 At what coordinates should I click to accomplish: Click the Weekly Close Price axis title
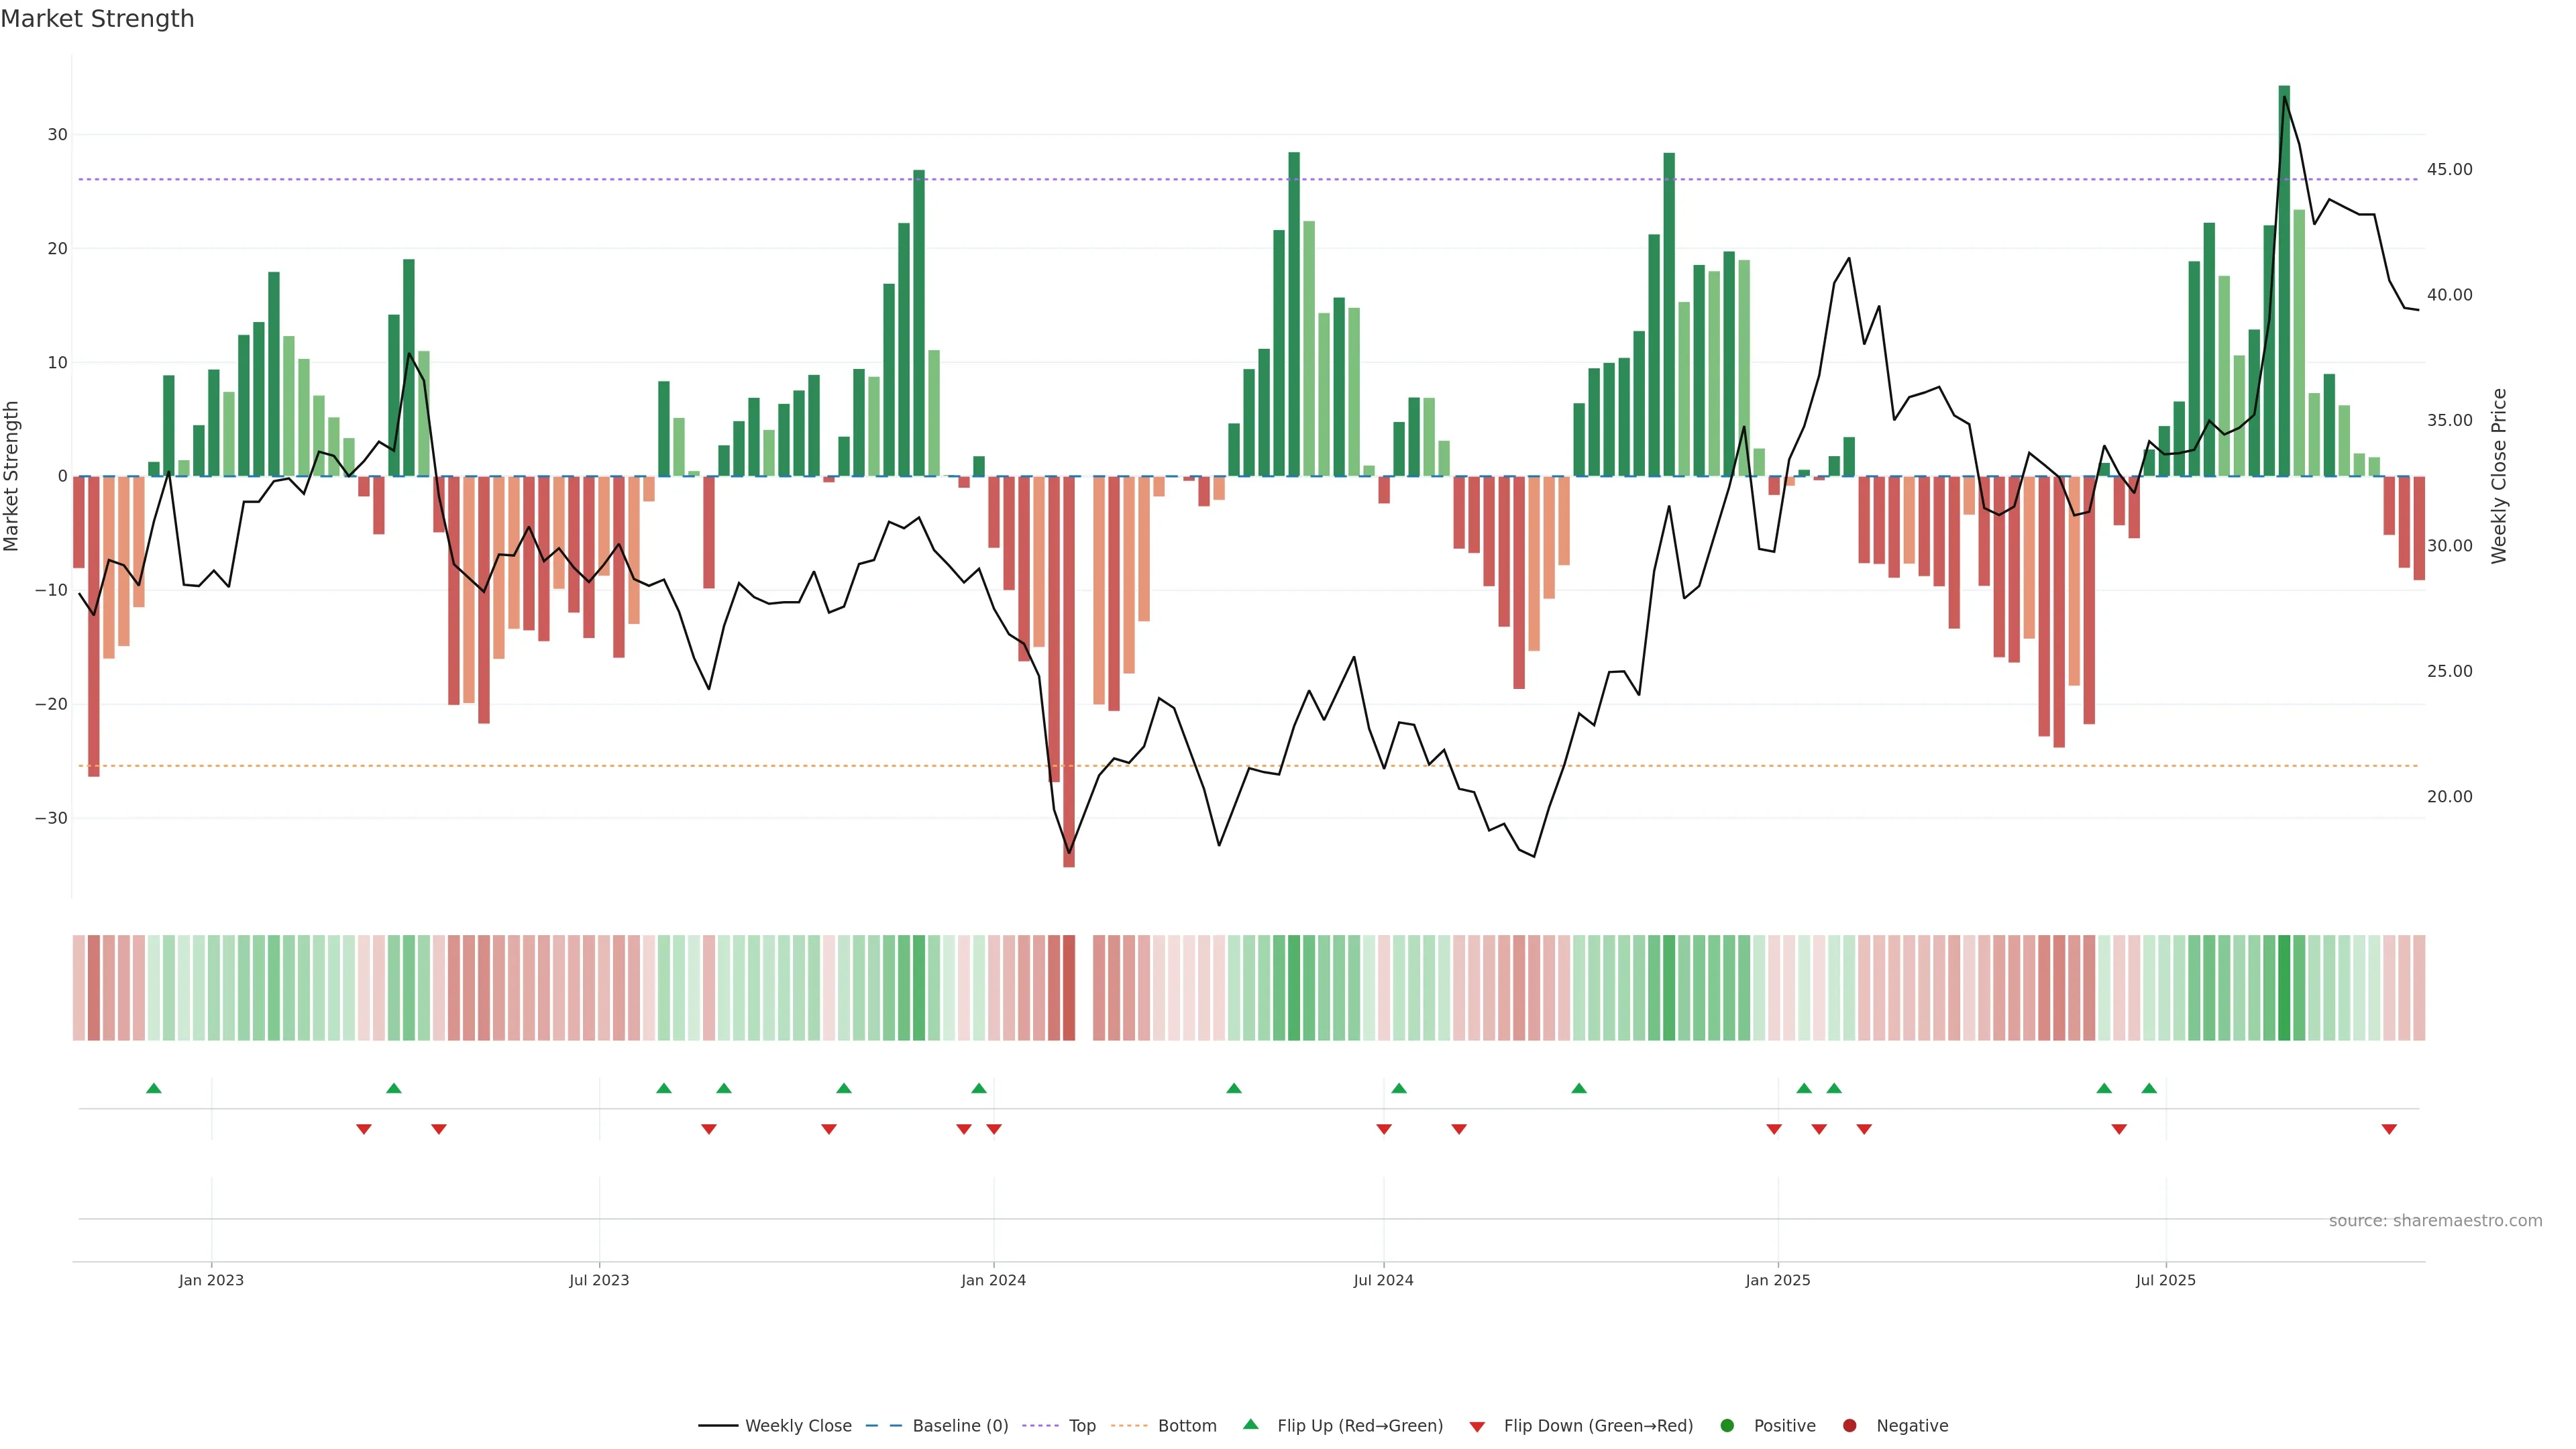pyautogui.click(x=2499, y=476)
